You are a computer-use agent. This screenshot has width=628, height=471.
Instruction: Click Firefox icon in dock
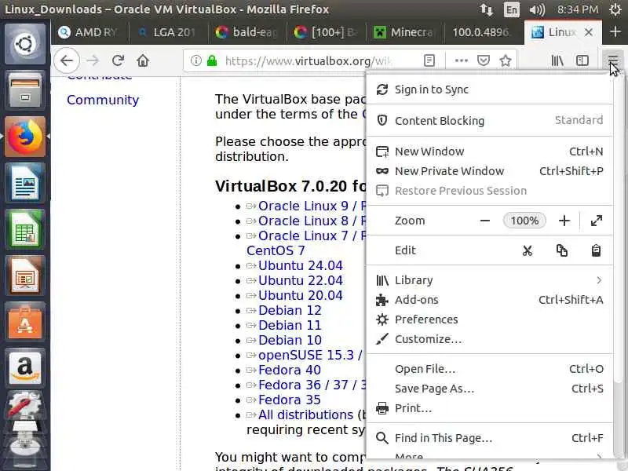click(x=25, y=137)
